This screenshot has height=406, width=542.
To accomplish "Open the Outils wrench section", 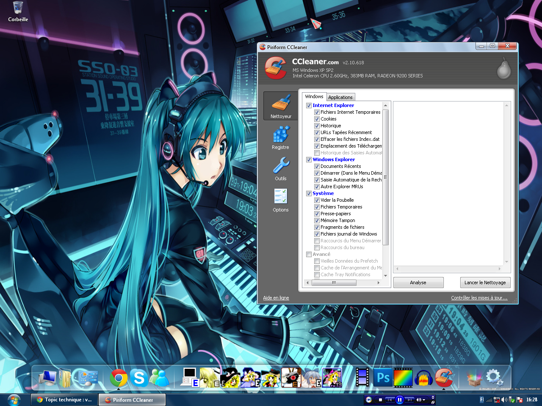I will (281, 169).
